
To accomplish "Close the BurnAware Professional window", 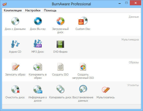I will [x=136, y=3].
